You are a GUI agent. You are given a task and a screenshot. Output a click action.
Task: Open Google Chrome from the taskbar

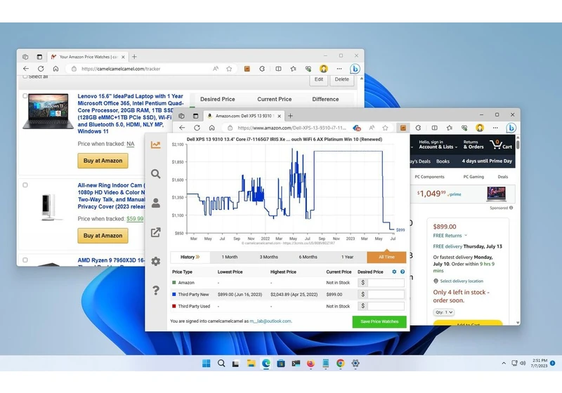(x=341, y=364)
